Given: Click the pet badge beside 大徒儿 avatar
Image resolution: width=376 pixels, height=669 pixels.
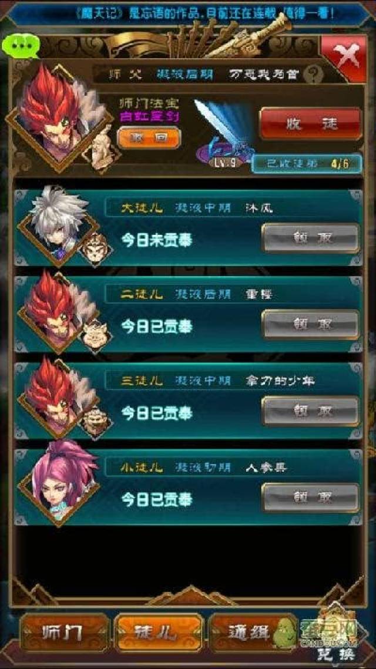Looking at the screenshot, I should [x=96, y=250].
